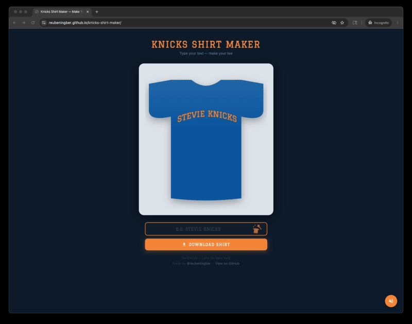Bookmark this page with star icon
This screenshot has height=324, width=412.
(342, 23)
